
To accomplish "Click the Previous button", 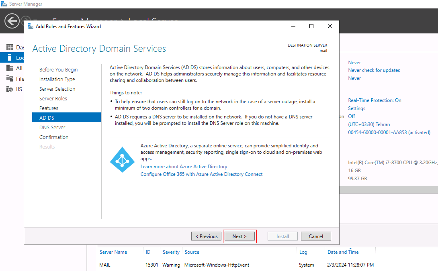I will 207,236.
